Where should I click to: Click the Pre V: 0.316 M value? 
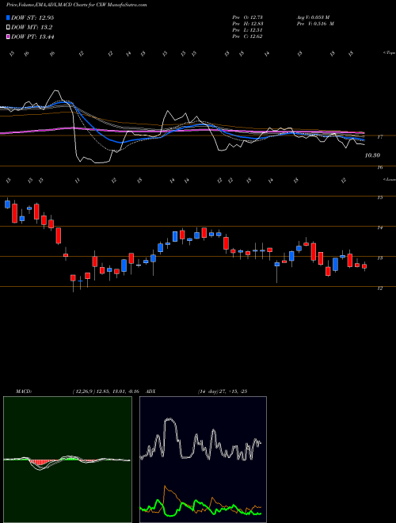point(315,24)
